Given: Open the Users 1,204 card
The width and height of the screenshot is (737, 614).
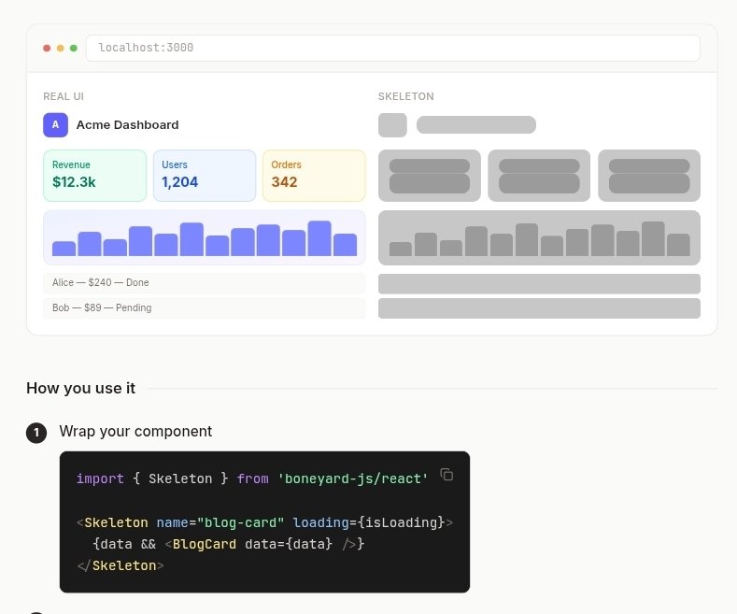Looking at the screenshot, I should [205, 176].
